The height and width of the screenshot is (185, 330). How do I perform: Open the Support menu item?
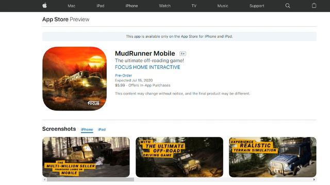pos(257,6)
